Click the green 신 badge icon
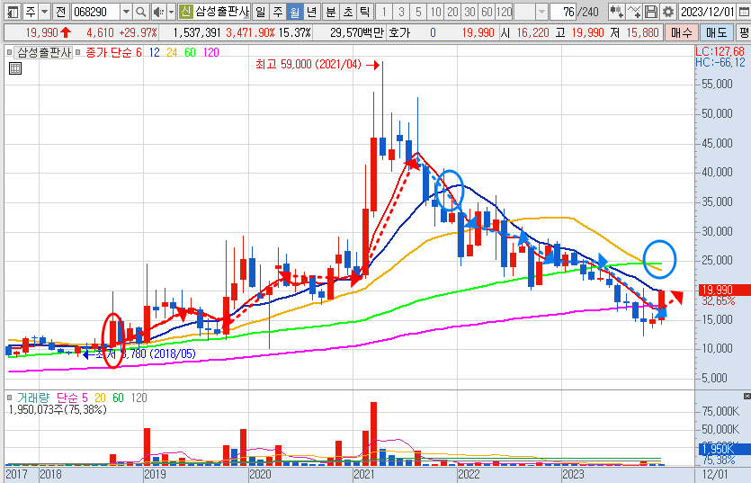The height and width of the screenshot is (483, 751). pos(186,12)
